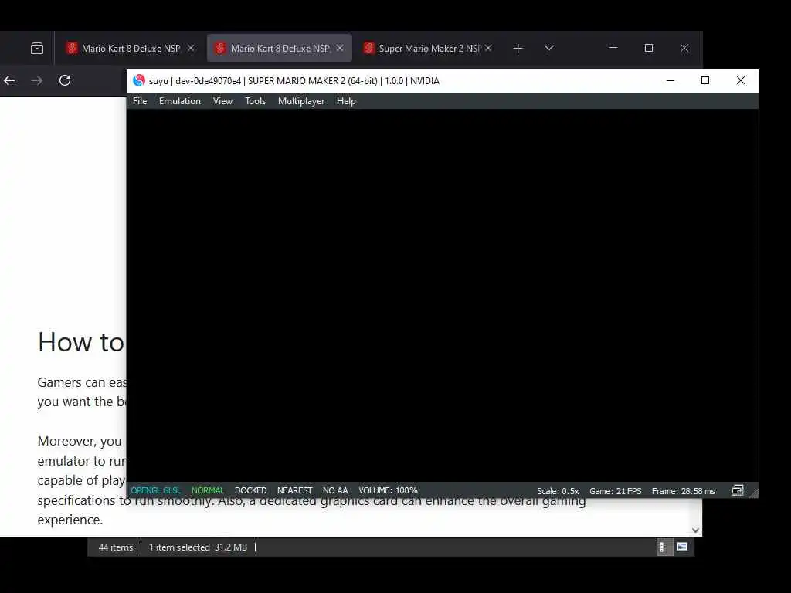791x593 pixels.
Task: Close the browser window
Action: 684,48
